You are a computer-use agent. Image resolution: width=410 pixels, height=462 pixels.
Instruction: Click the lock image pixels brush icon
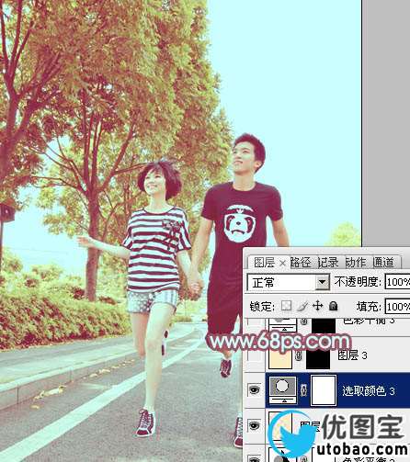[x=302, y=306]
